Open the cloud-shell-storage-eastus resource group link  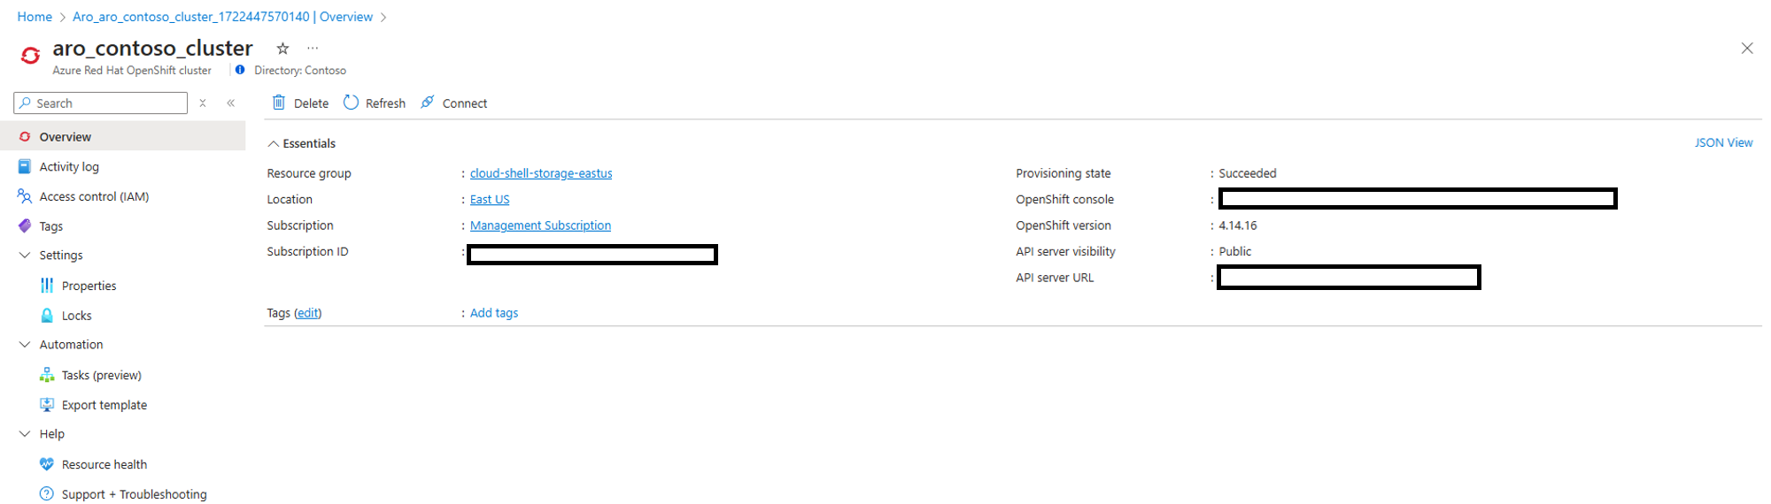pos(541,173)
